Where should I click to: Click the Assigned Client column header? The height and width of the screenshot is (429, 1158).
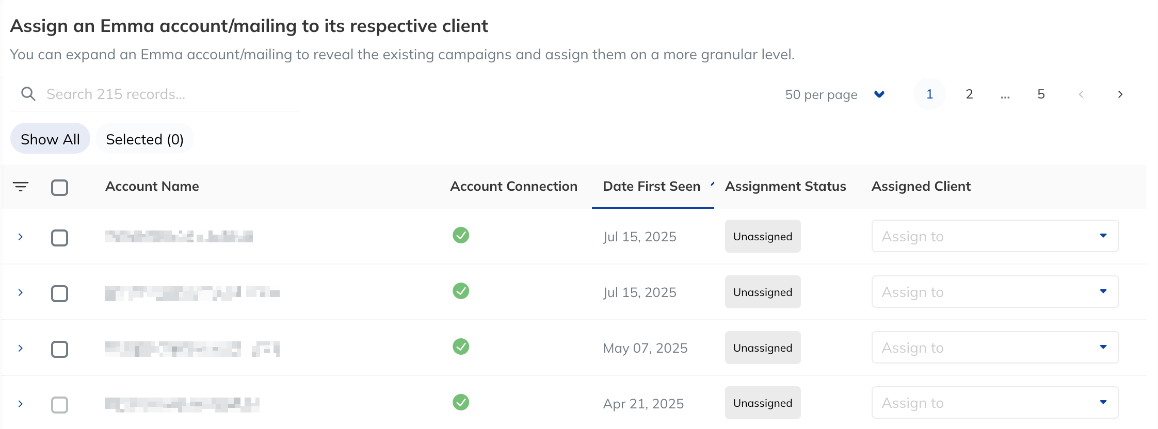coord(921,186)
